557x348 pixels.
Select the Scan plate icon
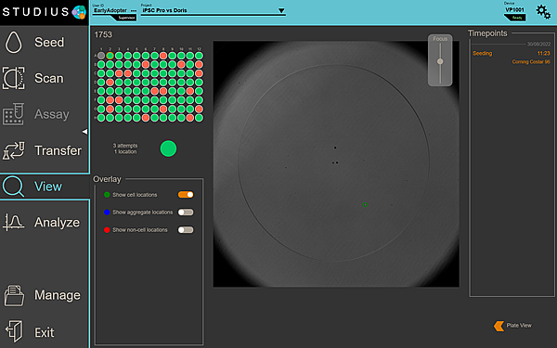(x=14, y=78)
